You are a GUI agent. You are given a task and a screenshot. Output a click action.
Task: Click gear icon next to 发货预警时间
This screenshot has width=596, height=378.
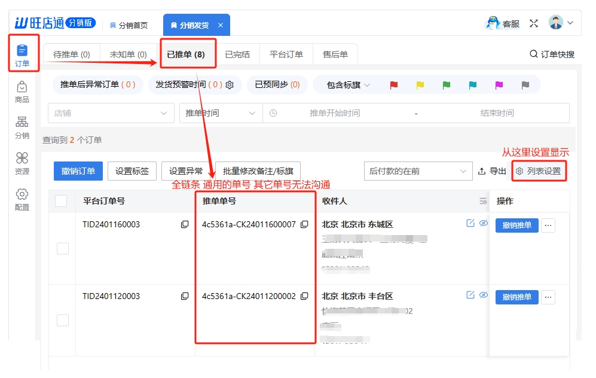coord(230,85)
